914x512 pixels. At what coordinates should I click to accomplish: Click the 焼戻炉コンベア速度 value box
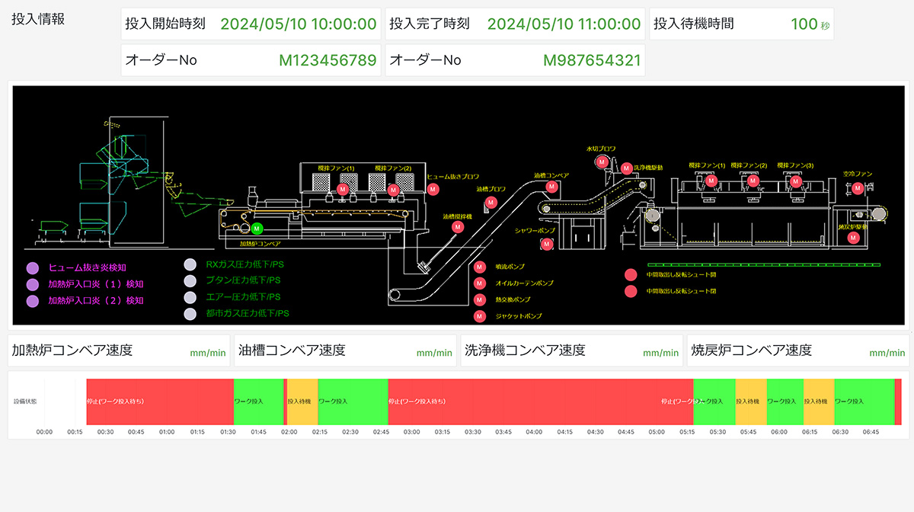[x=797, y=350]
